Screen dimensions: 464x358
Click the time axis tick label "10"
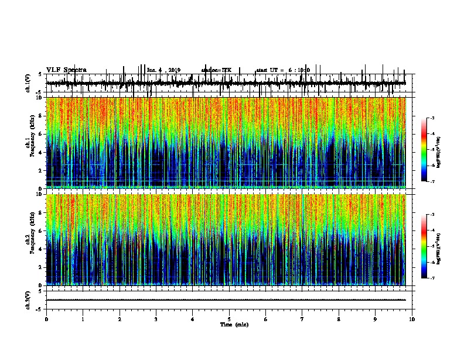click(412, 319)
